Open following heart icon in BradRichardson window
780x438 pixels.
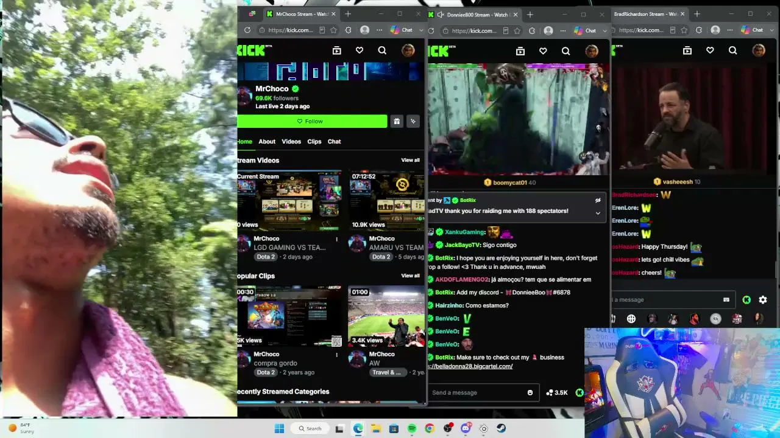[710, 50]
